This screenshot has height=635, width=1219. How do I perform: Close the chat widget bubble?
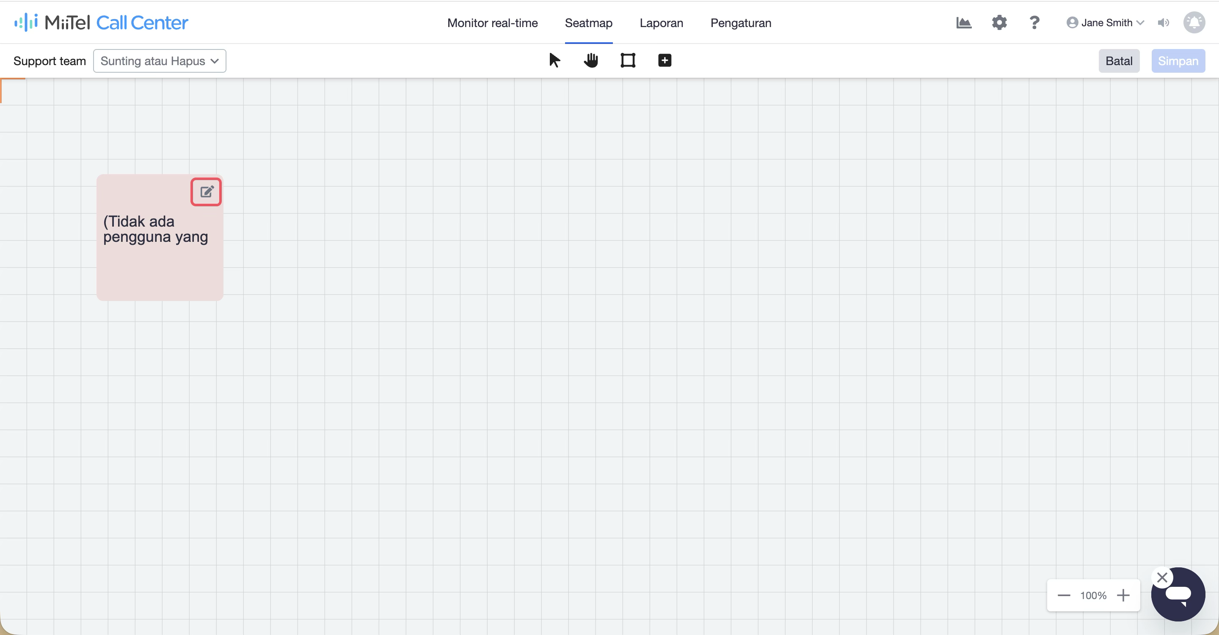click(1162, 578)
